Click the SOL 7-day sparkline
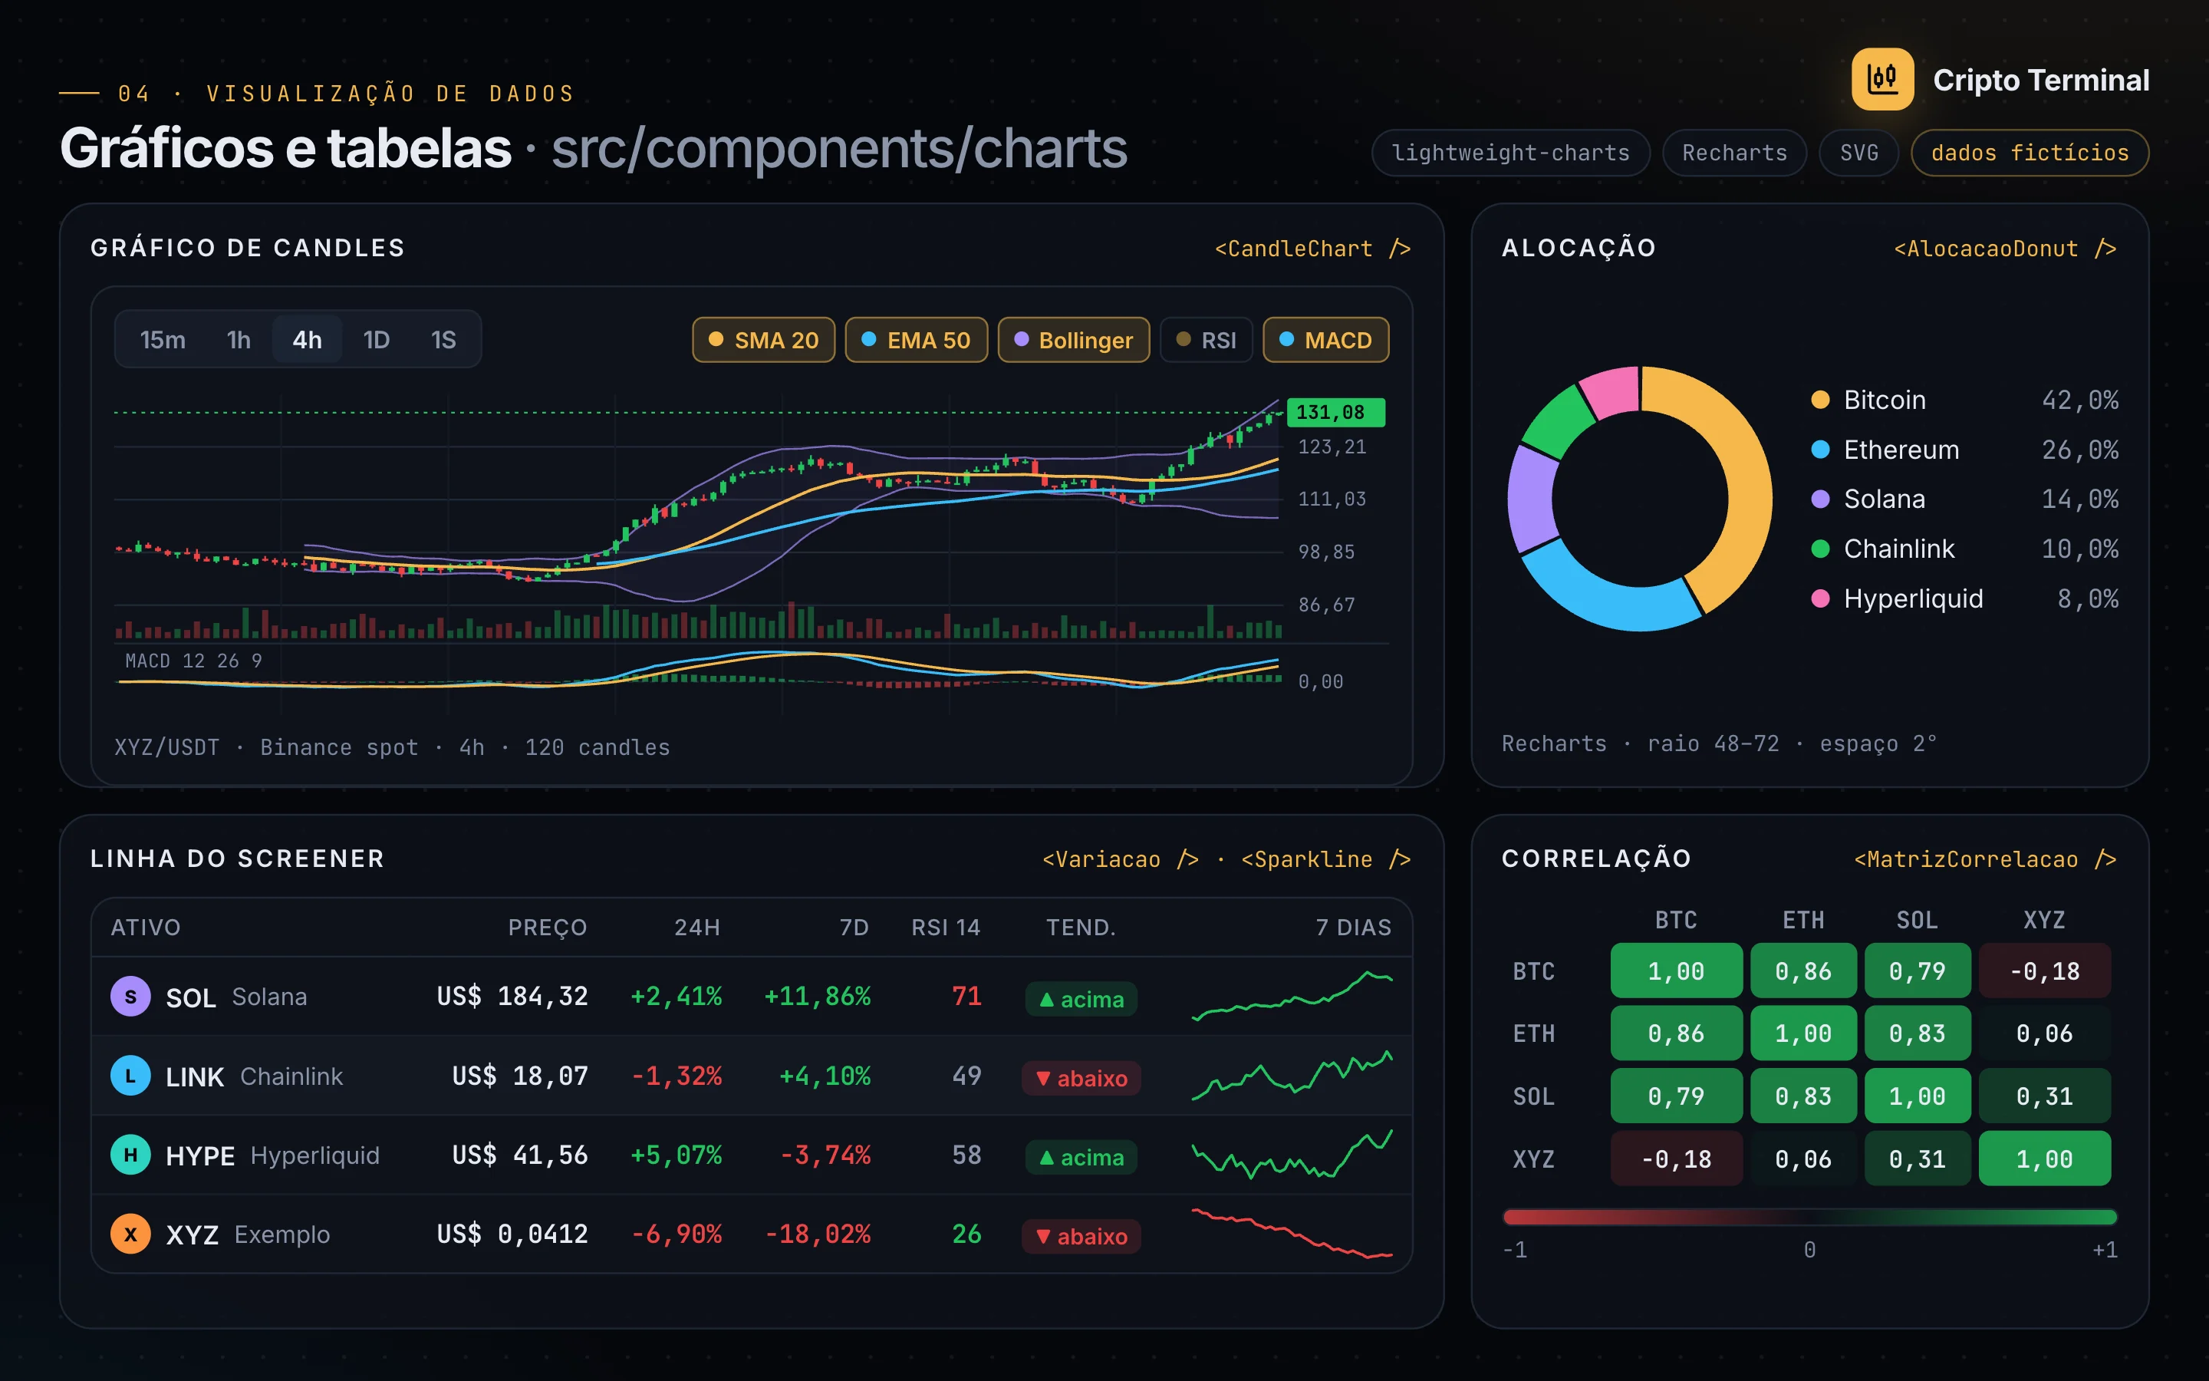Image resolution: width=2209 pixels, height=1381 pixels. pyautogui.click(x=1292, y=997)
